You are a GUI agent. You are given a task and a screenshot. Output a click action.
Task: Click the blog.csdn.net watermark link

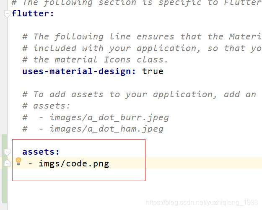pos(202,202)
